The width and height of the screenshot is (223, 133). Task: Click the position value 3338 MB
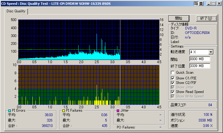tap(205, 120)
